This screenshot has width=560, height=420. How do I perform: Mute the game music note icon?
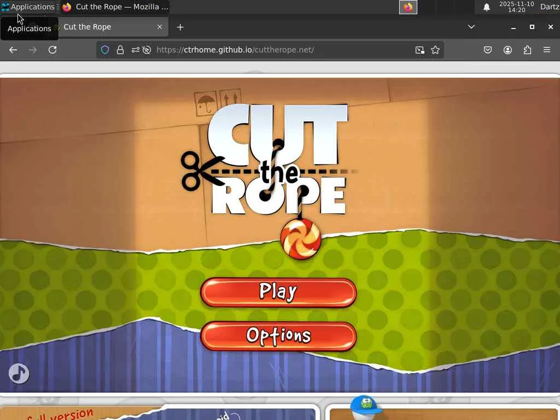[x=19, y=374]
